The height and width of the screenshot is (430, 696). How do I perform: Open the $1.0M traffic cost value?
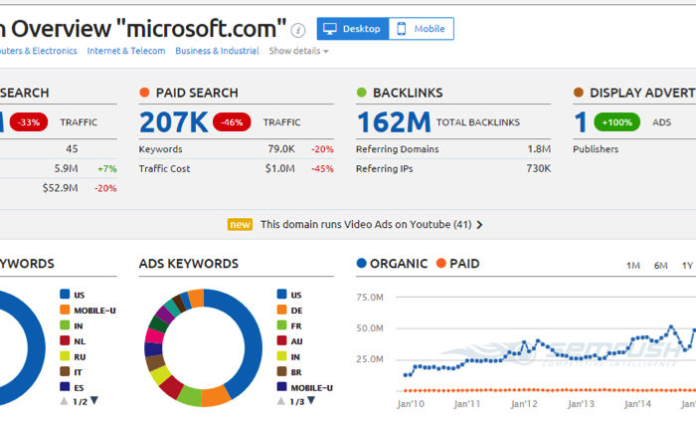pos(280,168)
